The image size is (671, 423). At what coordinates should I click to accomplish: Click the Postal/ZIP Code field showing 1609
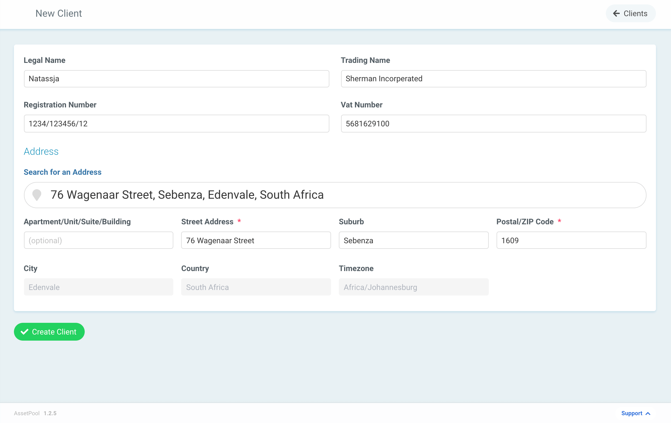(x=571, y=240)
